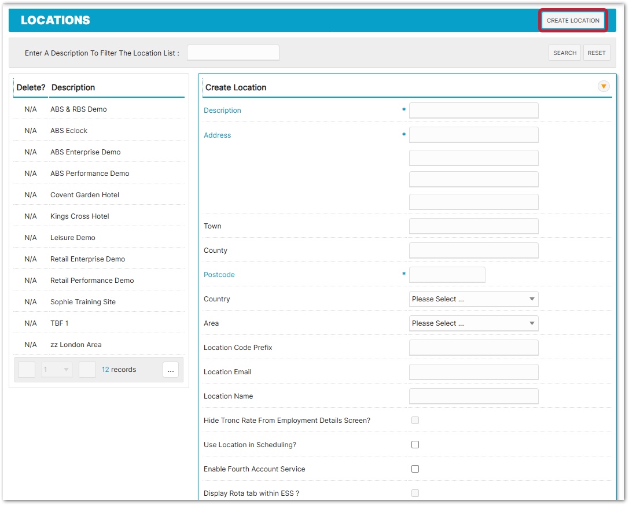Focus the Postcode input field

[447, 275]
